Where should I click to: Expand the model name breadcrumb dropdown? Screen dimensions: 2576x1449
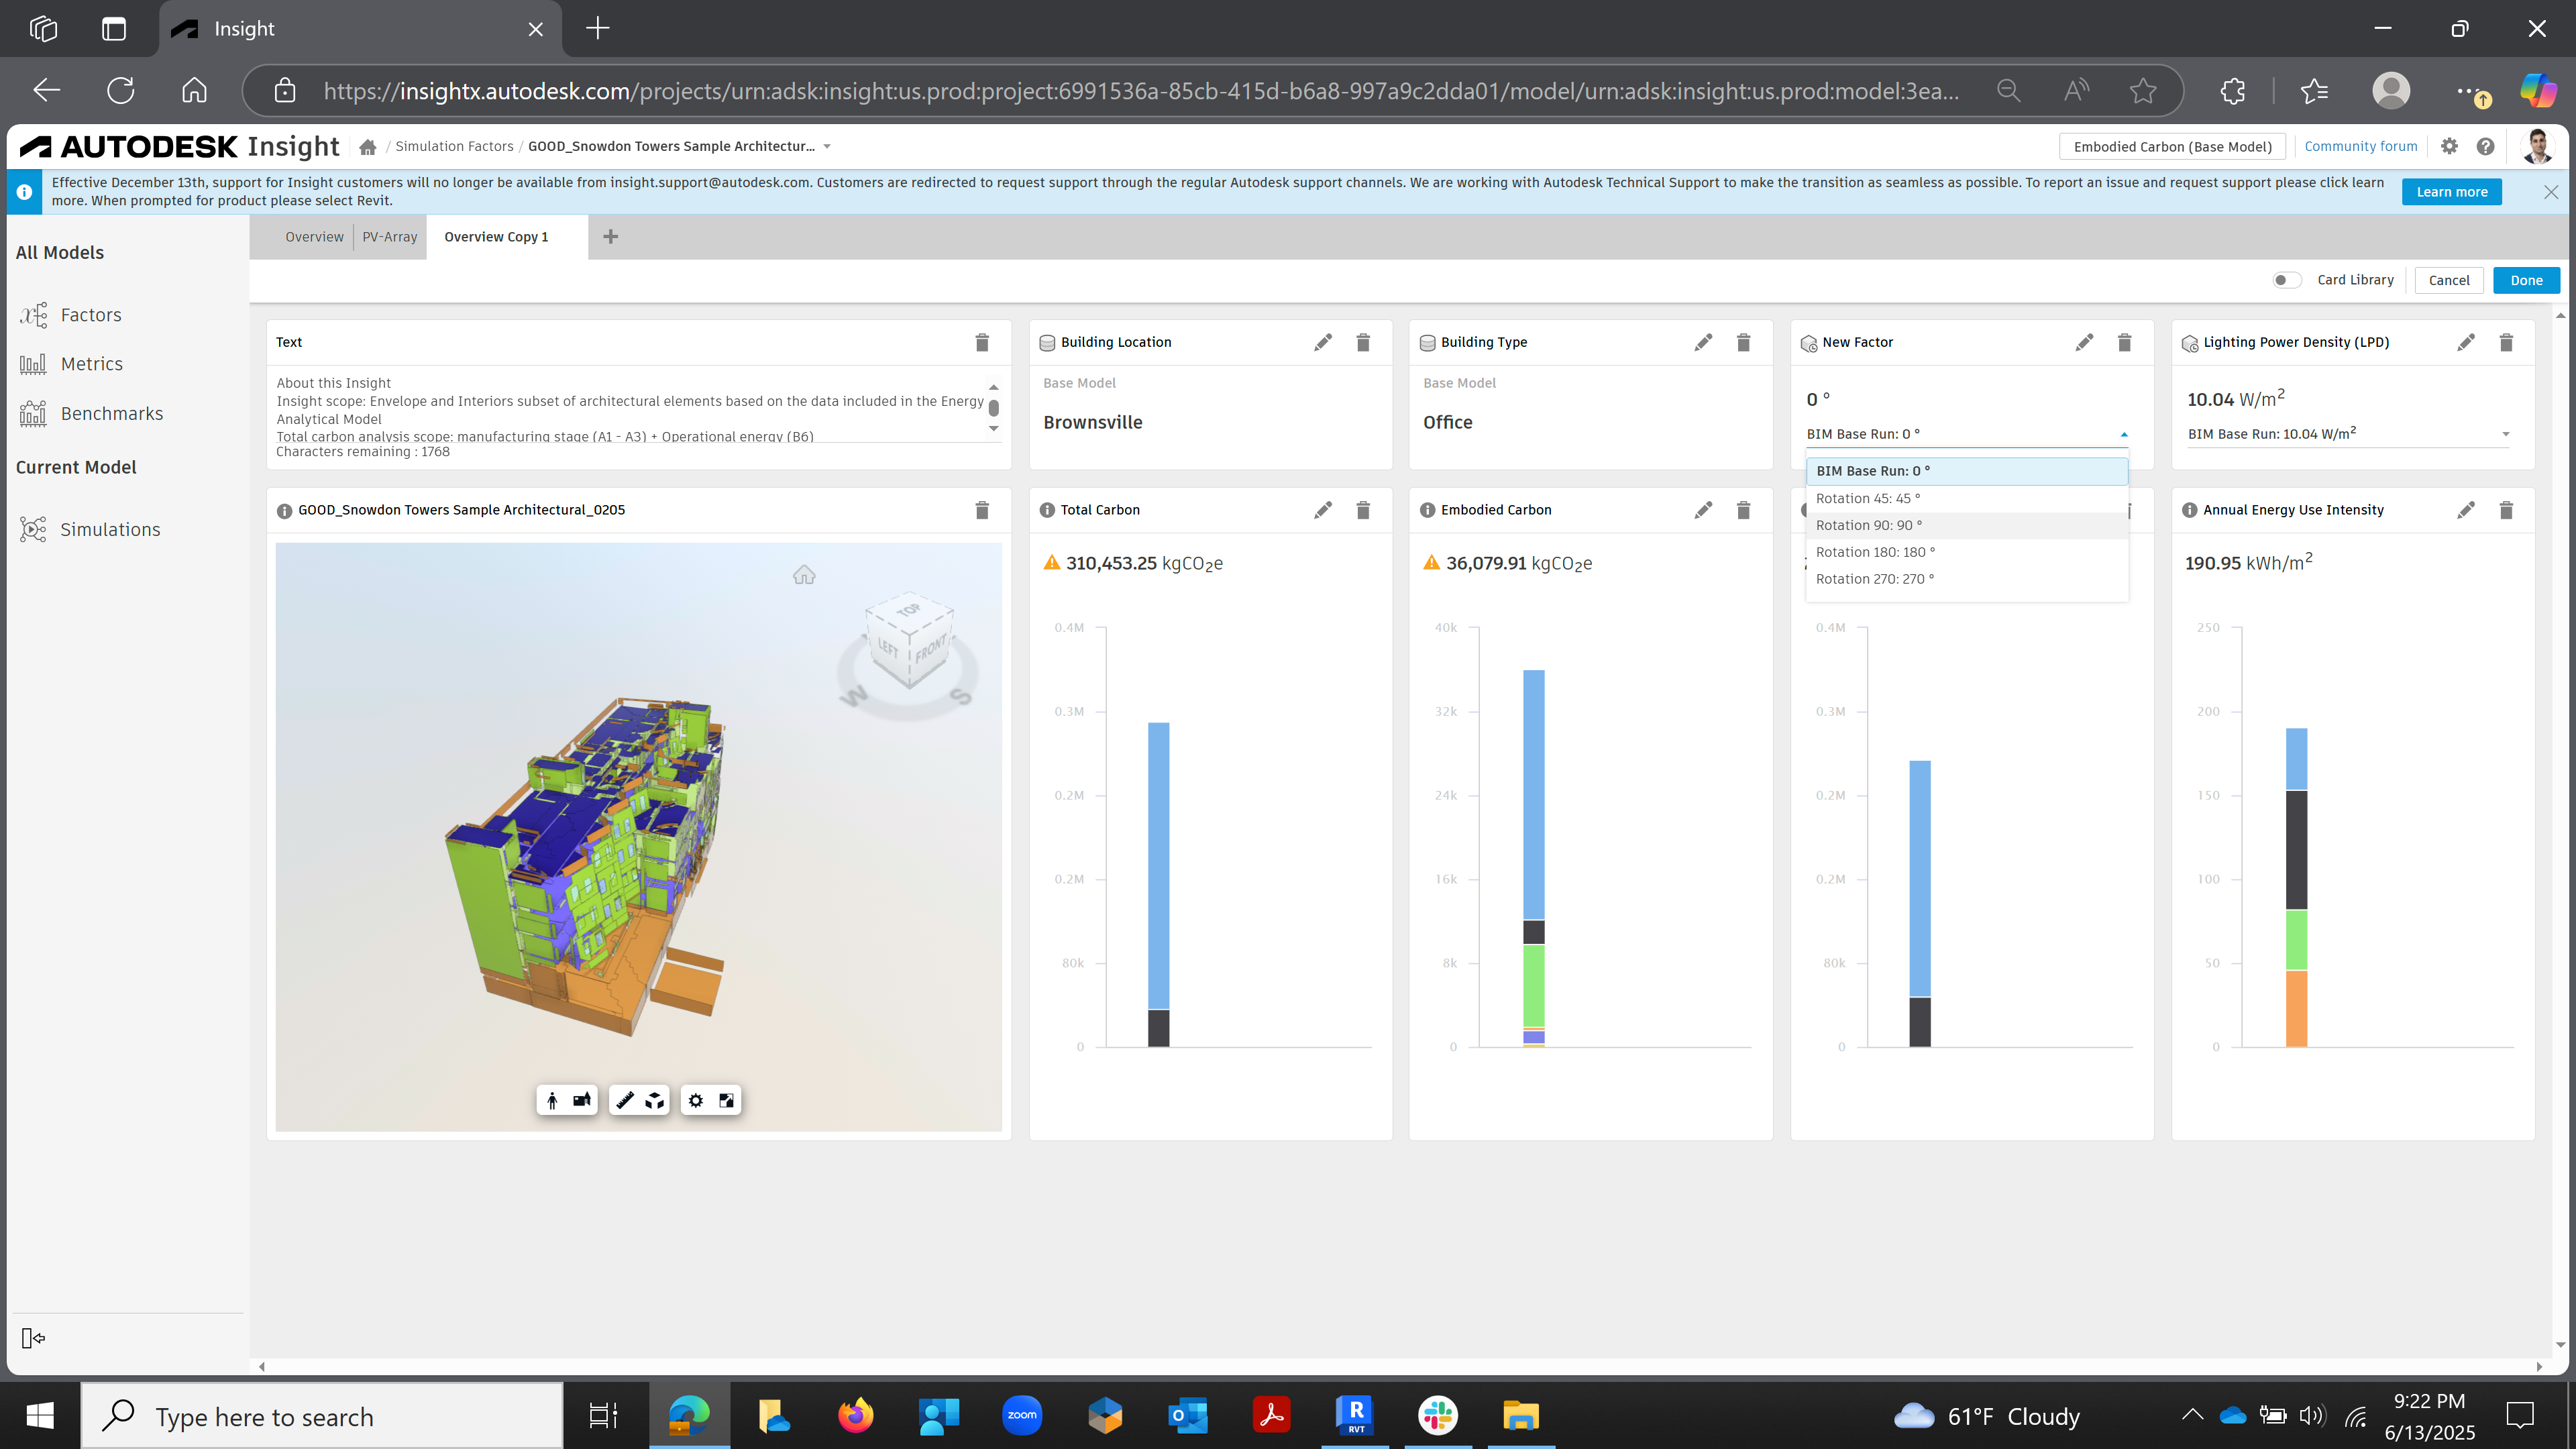(x=827, y=147)
